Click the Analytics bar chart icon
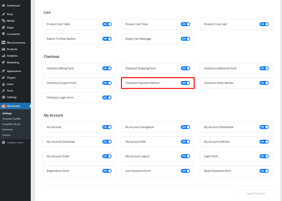 (x=3, y=56)
